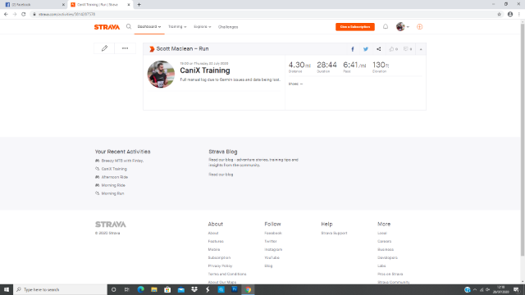Go back with browser back arrow
525x295 pixels.
click(6, 14)
